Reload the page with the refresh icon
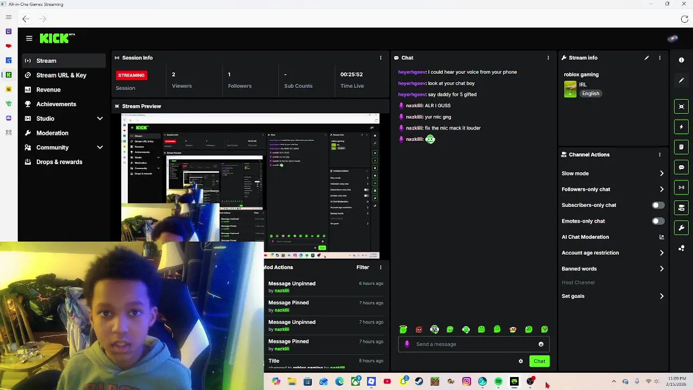 coord(684,19)
